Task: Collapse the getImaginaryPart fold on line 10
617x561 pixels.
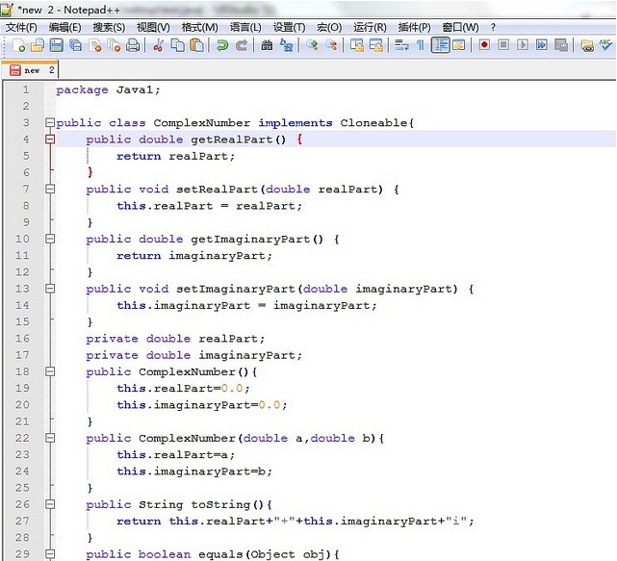Action: pyautogui.click(x=50, y=239)
